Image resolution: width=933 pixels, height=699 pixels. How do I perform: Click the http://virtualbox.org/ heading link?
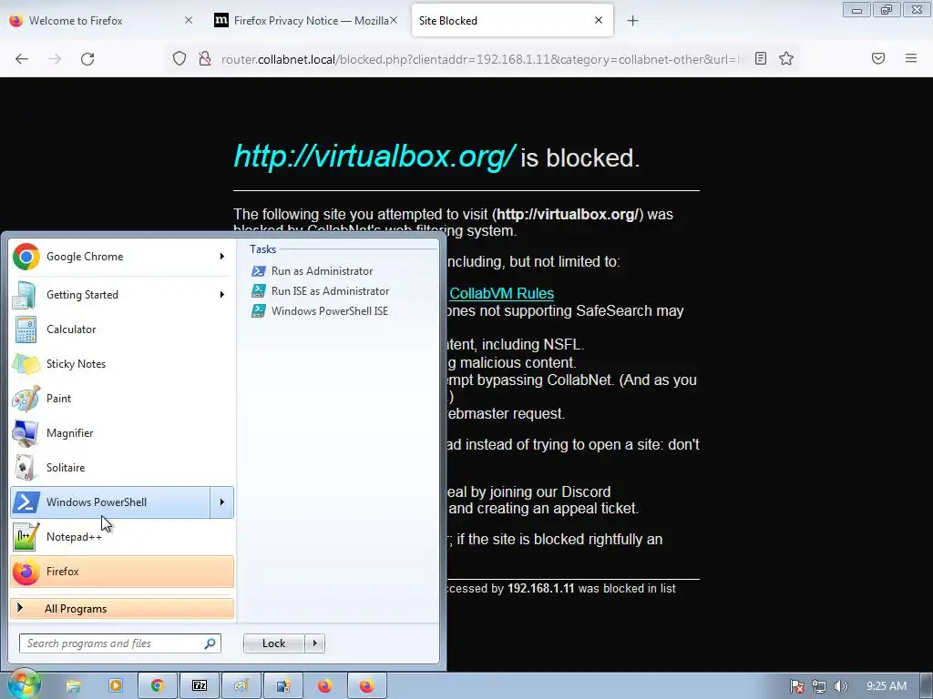[x=374, y=157]
